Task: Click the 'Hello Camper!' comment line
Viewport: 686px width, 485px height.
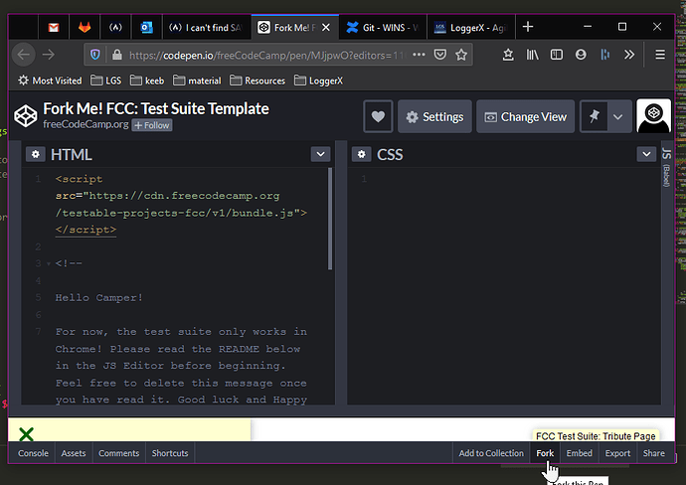Action: [98, 298]
